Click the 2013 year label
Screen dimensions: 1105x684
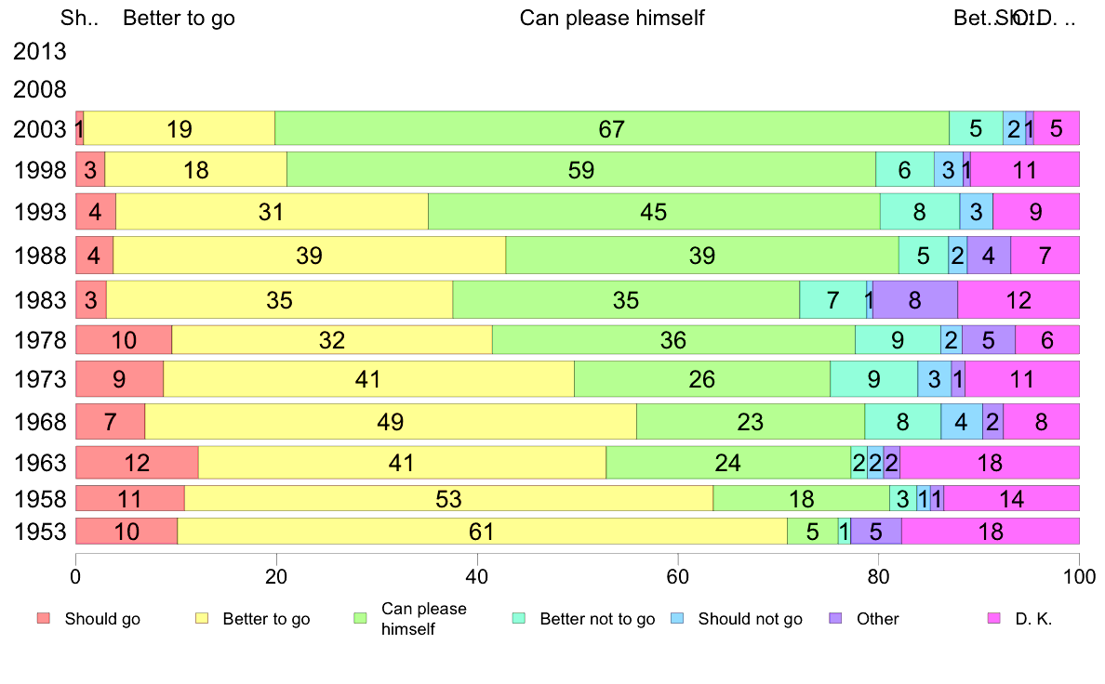point(39,51)
